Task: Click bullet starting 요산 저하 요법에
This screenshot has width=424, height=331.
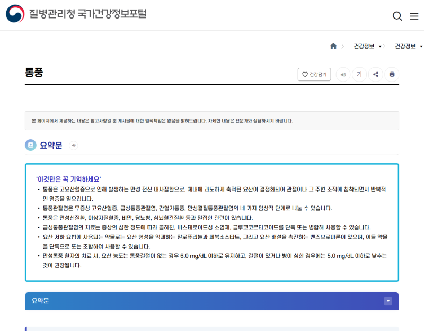Action: pyautogui.click(x=215, y=241)
